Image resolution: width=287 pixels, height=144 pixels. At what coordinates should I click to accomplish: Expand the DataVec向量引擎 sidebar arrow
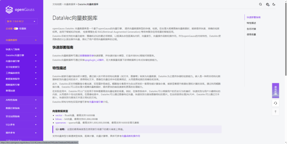point(36,55)
